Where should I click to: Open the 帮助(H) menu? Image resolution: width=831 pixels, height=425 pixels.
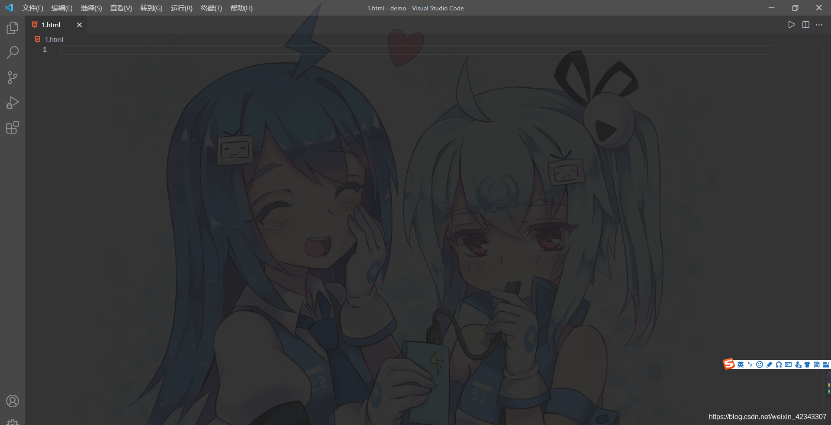[242, 8]
